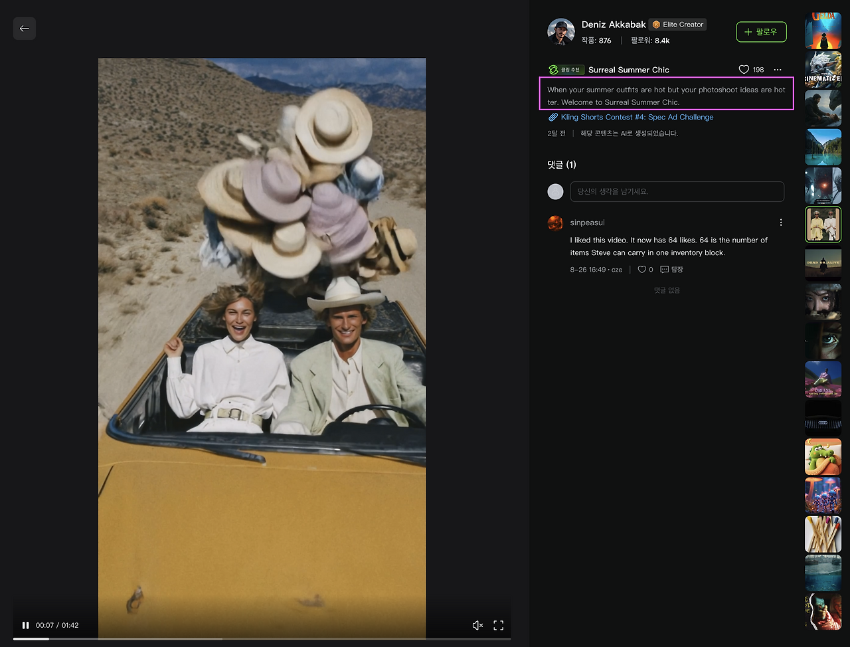The image size is (850, 647).
Task: Open the woman aiming gun thumbnail
Action: coord(823,612)
